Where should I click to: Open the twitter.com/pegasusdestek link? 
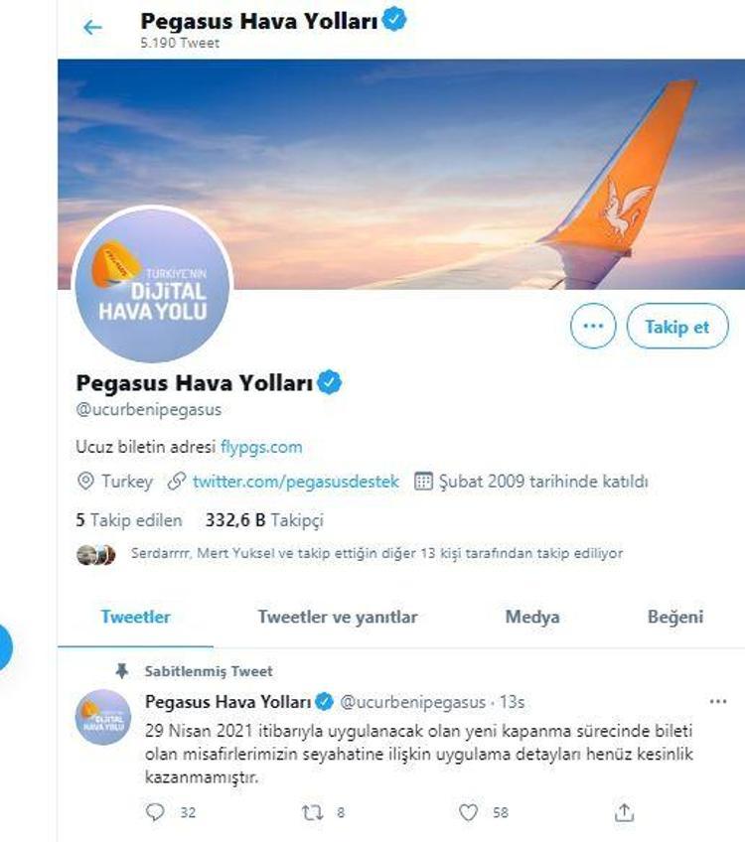tap(295, 482)
